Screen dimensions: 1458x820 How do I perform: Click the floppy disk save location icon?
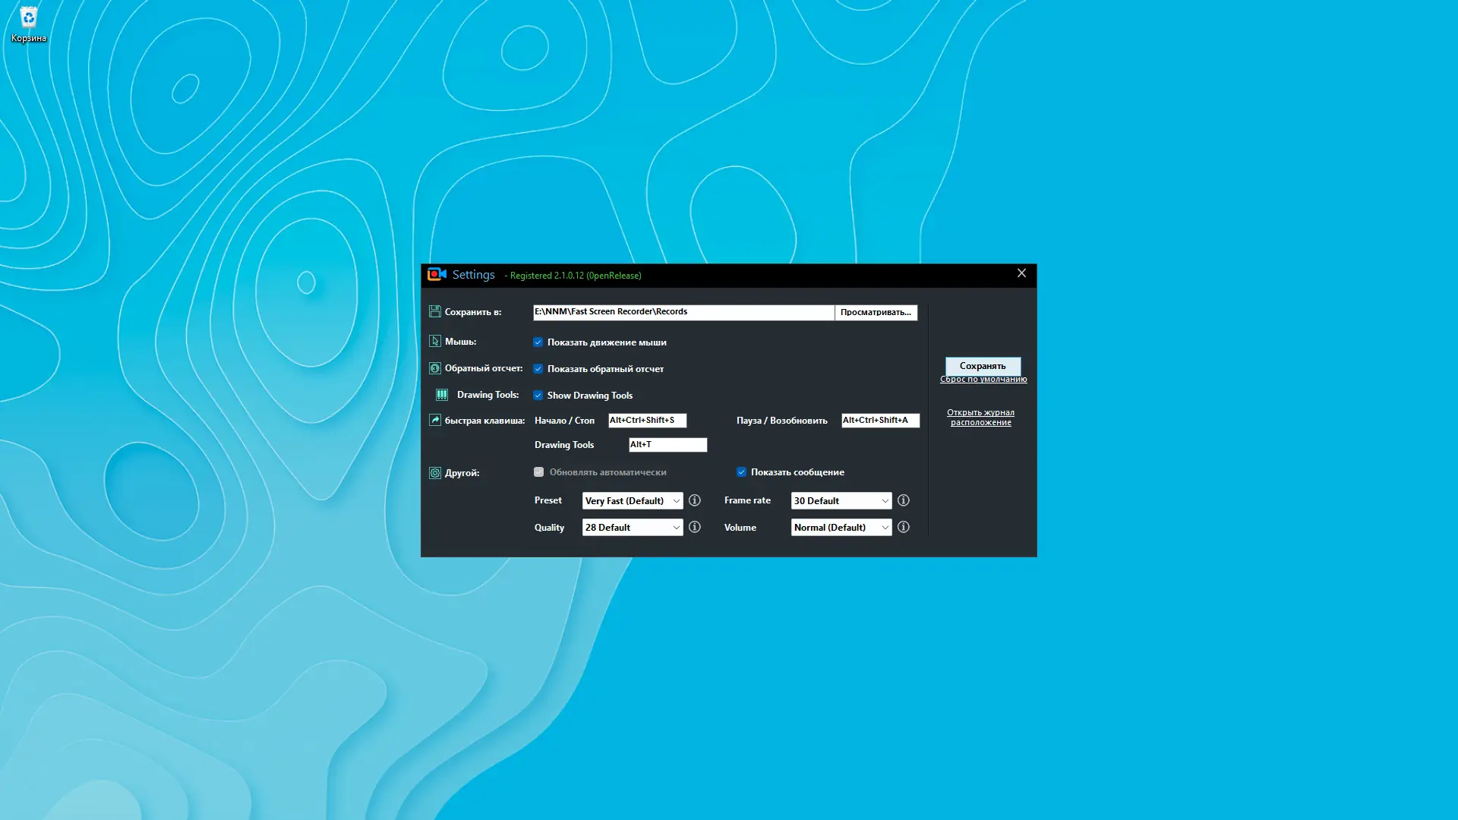tap(435, 311)
